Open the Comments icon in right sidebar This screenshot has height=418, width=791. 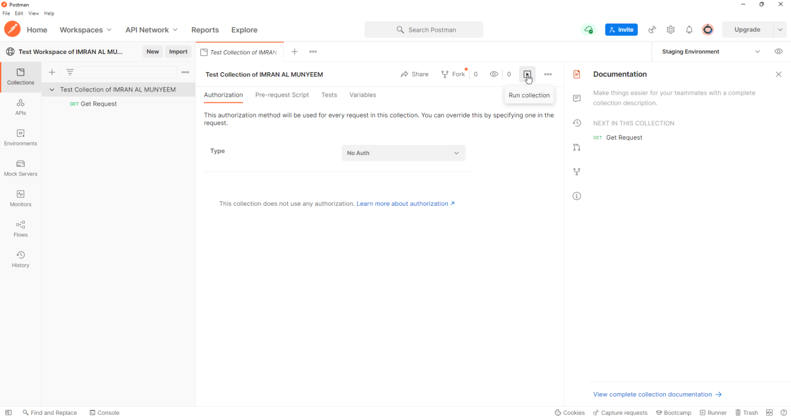point(577,98)
